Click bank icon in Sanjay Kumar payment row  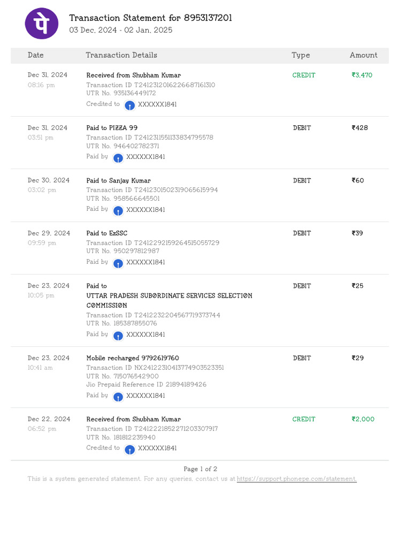(x=118, y=210)
